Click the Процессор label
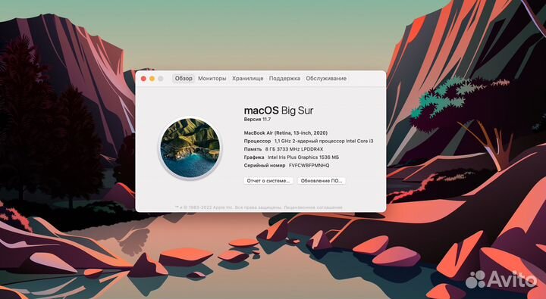The height and width of the screenshot is (299, 546). click(x=257, y=141)
